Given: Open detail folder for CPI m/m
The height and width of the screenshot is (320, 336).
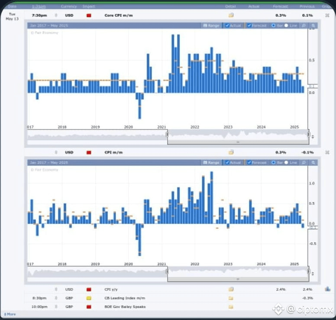Looking at the screenshot, I should click(x=231, y=152).
